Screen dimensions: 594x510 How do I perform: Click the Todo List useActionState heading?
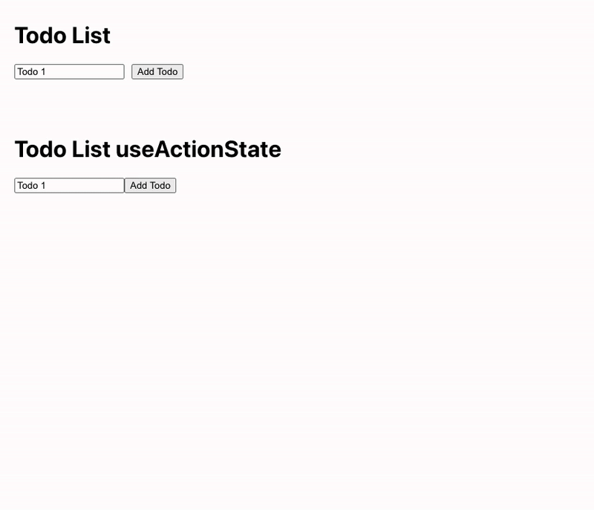point(147,149)
